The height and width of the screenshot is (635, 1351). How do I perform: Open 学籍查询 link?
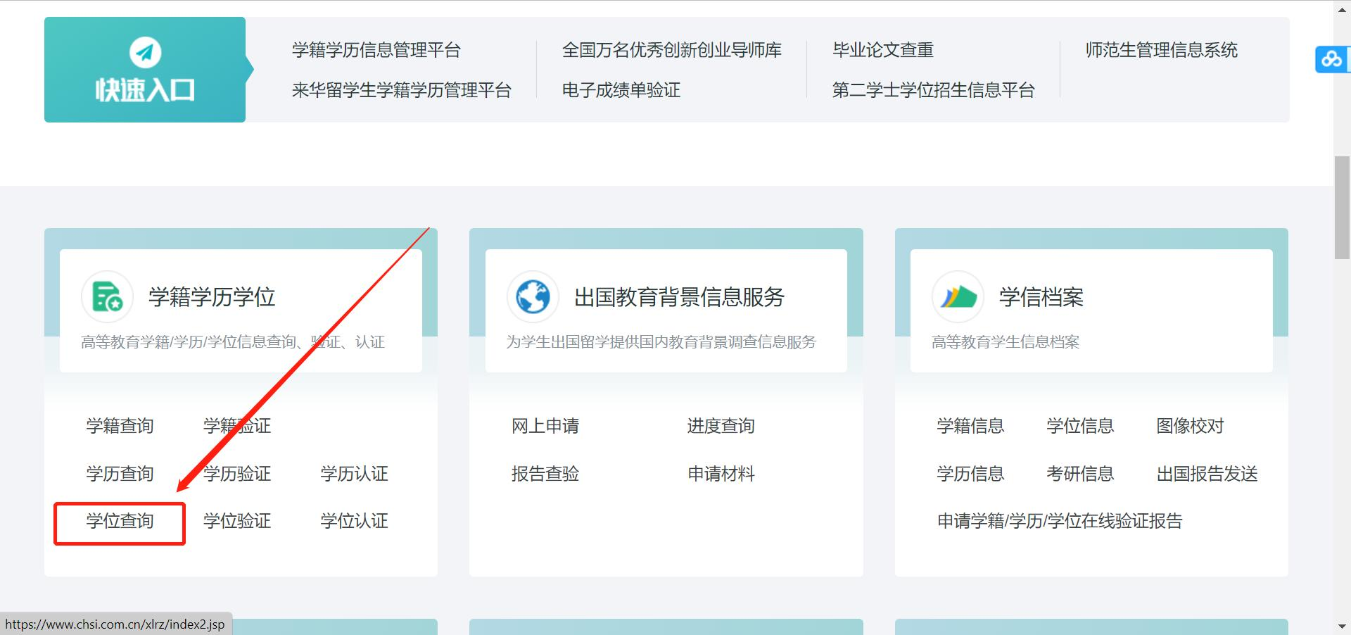(x=120, y=427)
